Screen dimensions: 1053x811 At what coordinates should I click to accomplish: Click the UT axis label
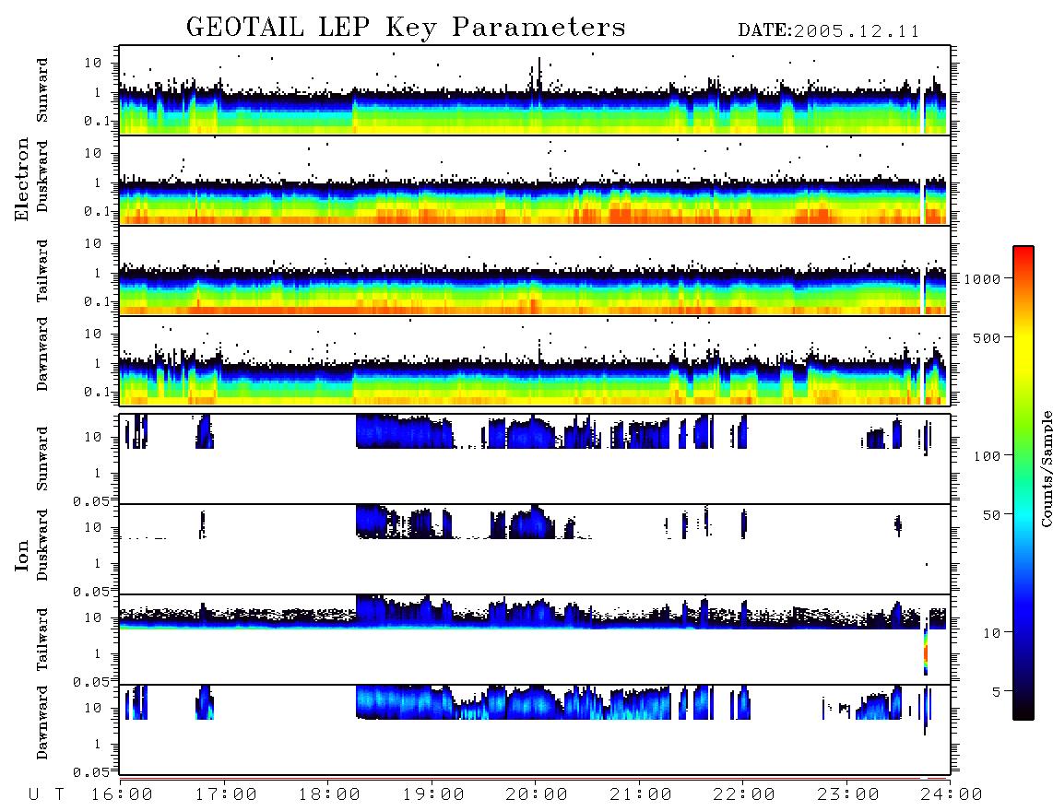[x=47, y=795]
